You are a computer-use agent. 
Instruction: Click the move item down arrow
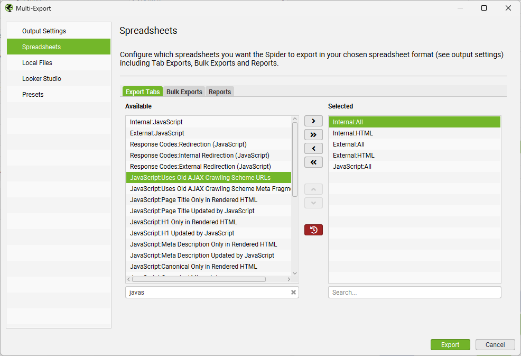point(313,203)
